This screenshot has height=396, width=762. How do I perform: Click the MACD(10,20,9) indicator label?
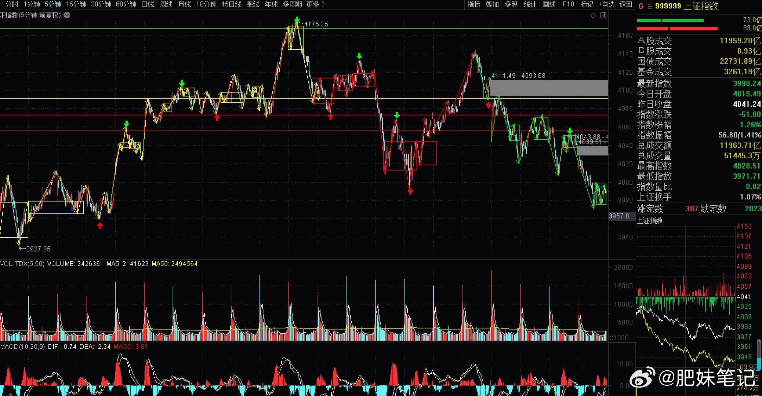pos(22,346)
